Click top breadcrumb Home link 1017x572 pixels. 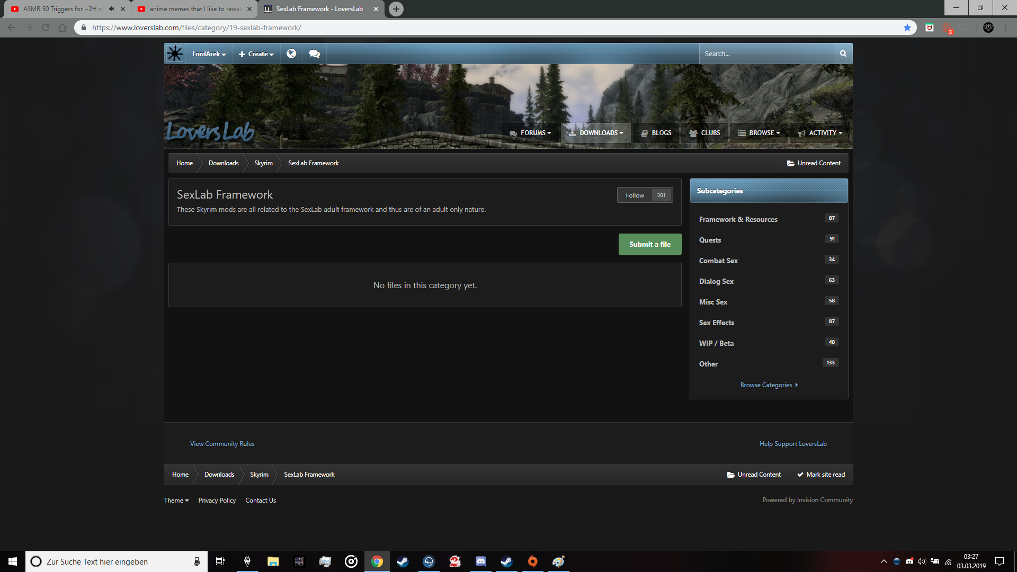tap(184, 163)
